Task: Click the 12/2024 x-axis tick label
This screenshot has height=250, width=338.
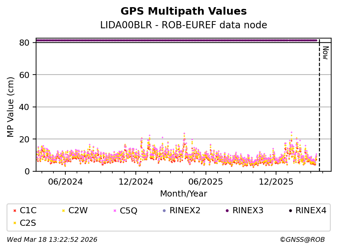Action: pyautogui.click(x=135, y=182)
